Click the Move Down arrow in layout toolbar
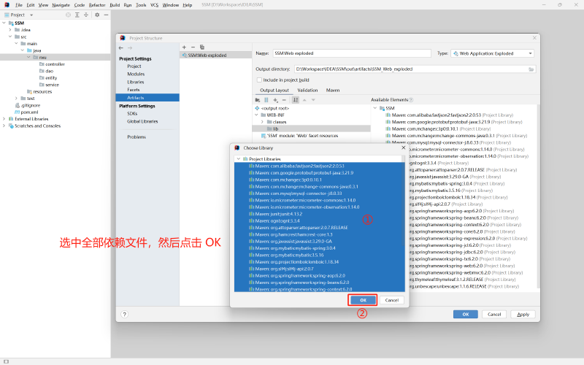The image size is (584, 365). (x=313, y=100)
